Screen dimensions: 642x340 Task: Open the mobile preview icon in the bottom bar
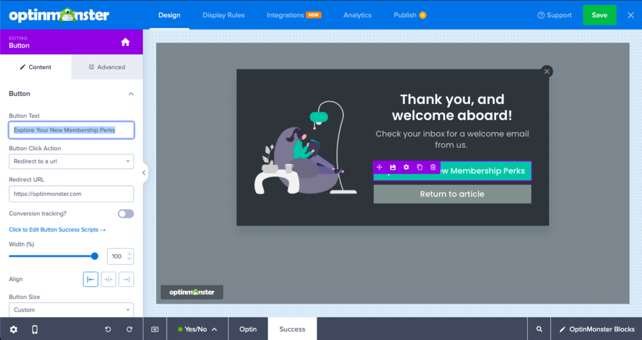click(34, 329)
